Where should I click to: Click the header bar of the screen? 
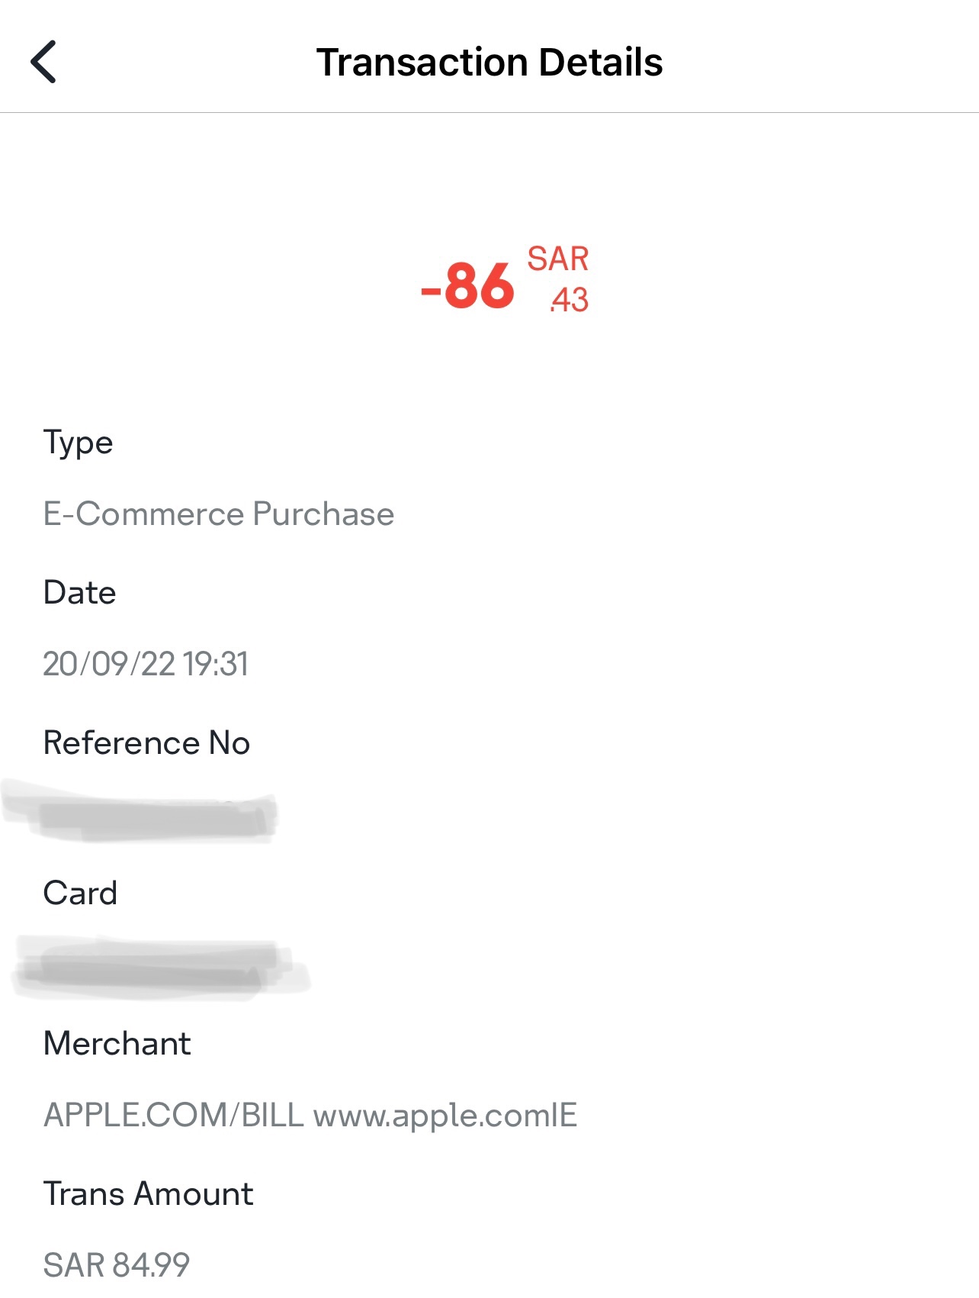click(x=490, y=57)
